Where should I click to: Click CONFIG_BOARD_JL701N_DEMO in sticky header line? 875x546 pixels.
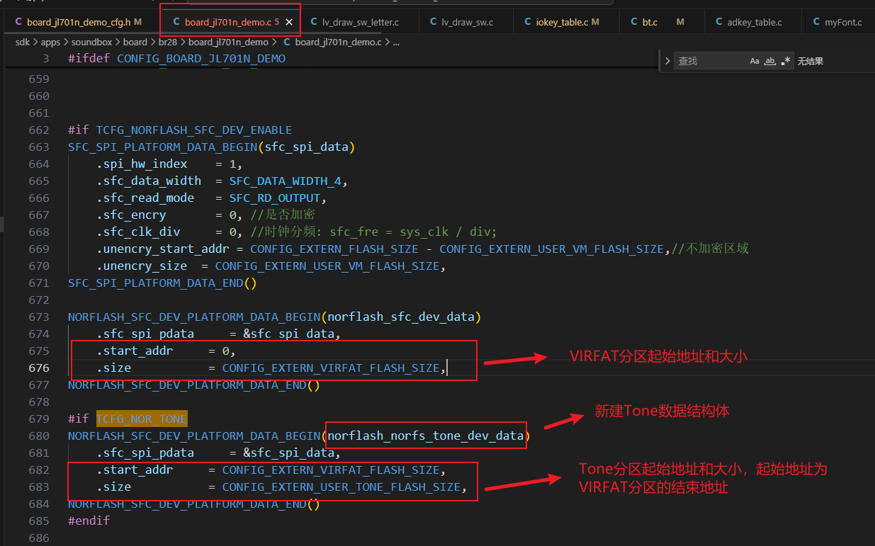click(201, 59)
